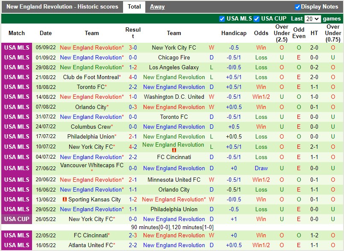Screen dimensions: 344x251
Task: Click the Chicago Fire team name
Action: 174,57
